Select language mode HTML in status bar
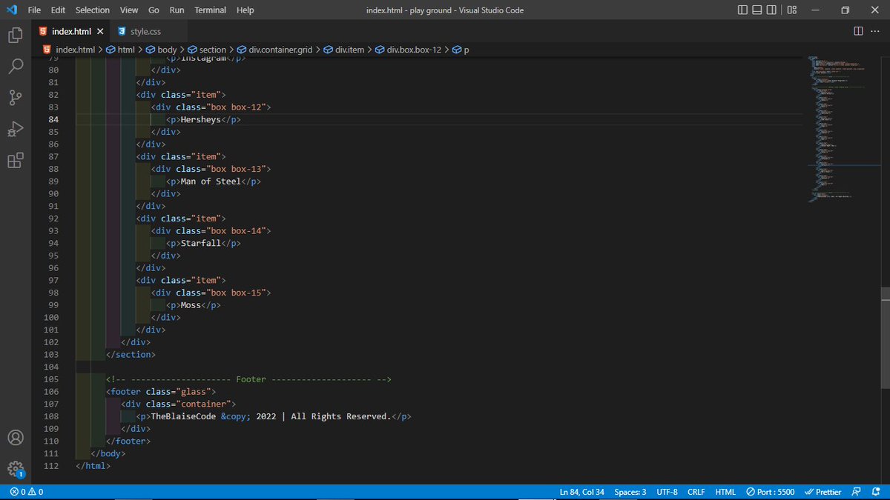 tap(725, 492)
